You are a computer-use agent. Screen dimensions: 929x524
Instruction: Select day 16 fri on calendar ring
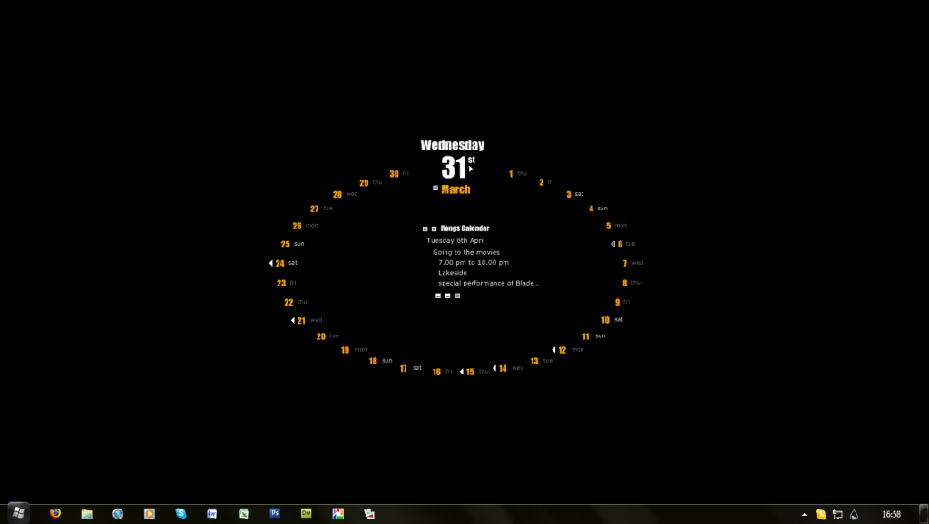click(442, 372)
